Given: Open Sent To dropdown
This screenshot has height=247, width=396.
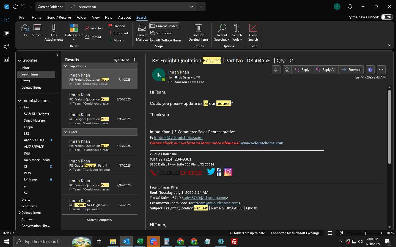Looking at the screenshot, I should (94, 28).
